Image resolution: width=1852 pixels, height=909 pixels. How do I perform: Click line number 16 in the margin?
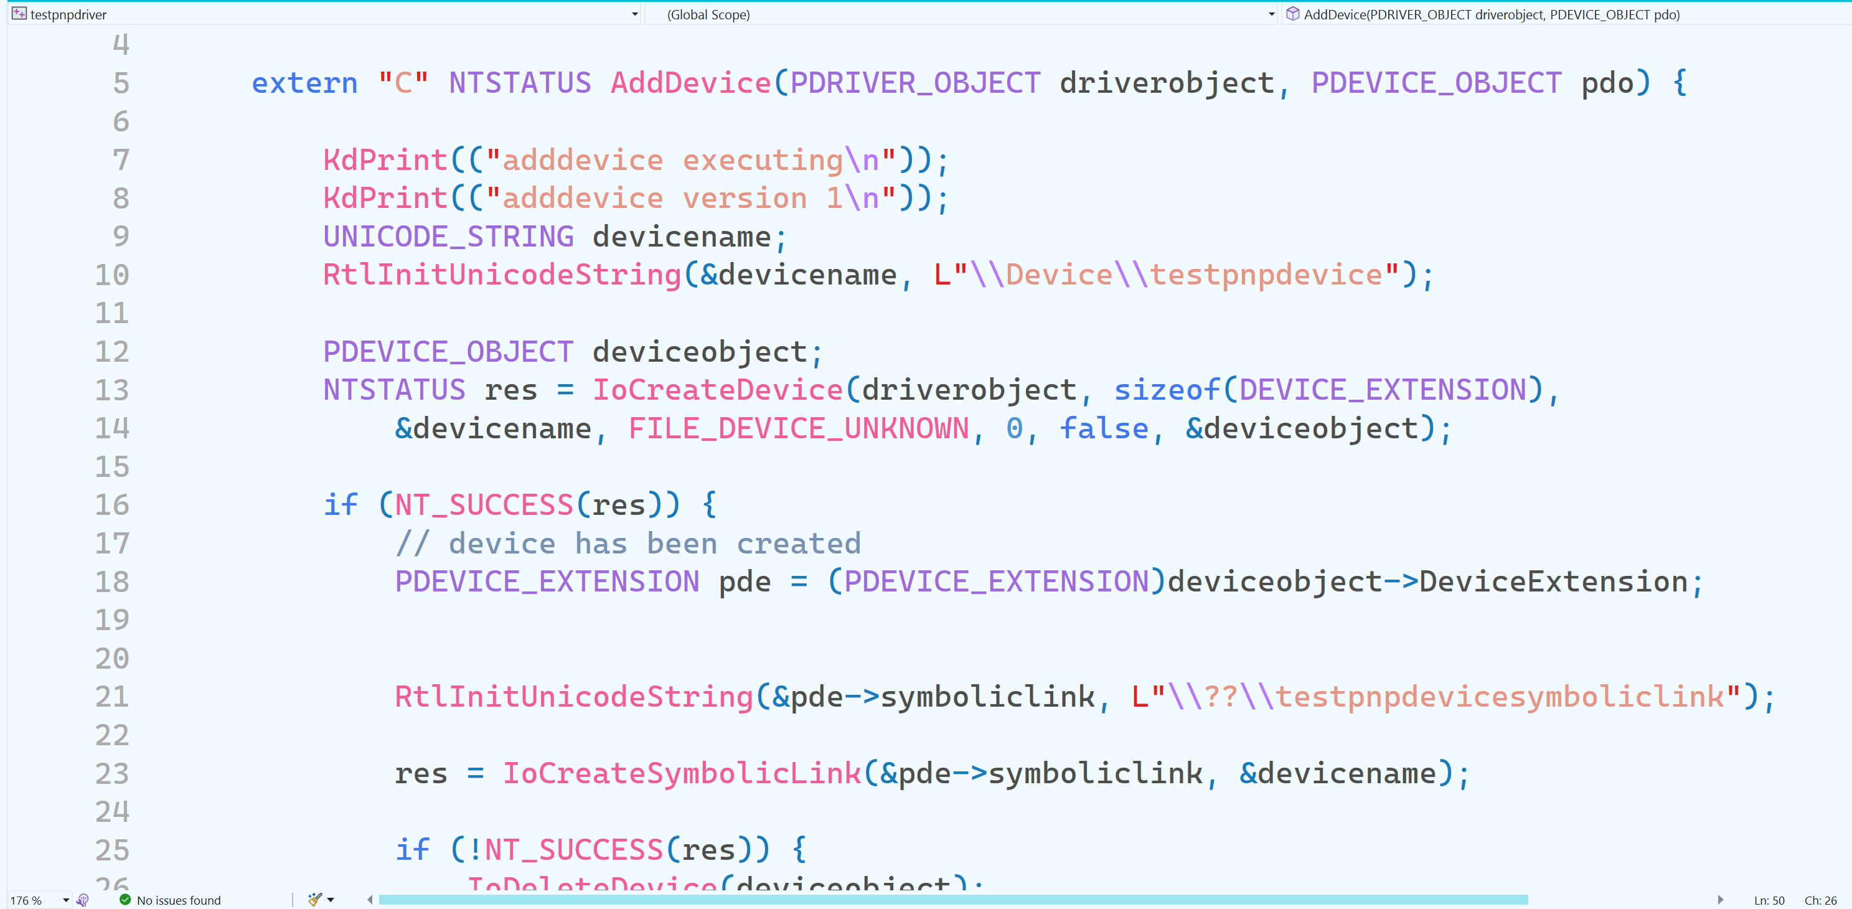click(112, 505)
